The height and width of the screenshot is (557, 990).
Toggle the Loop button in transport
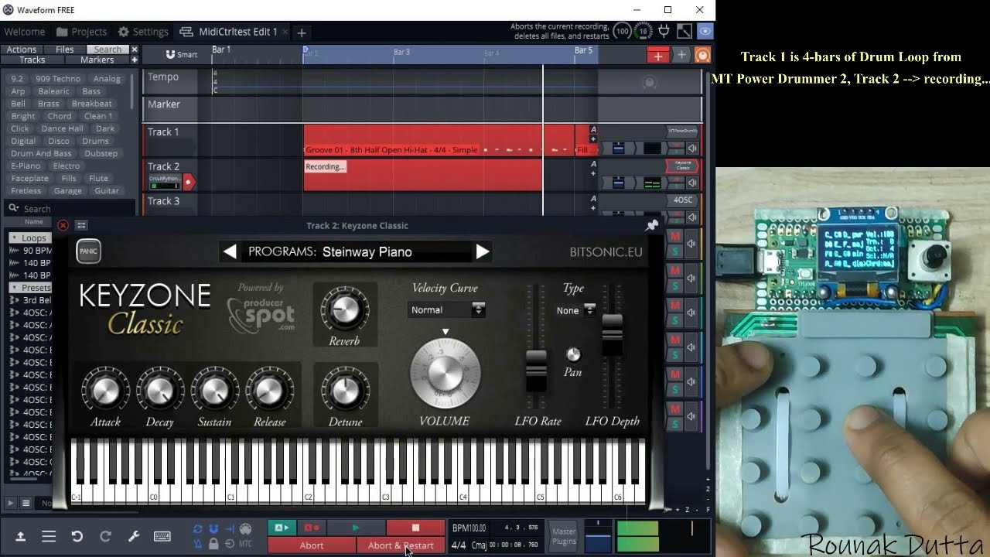(198, 529)
